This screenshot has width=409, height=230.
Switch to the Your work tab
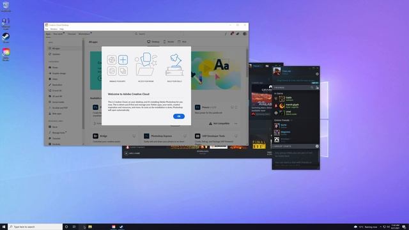58,34
